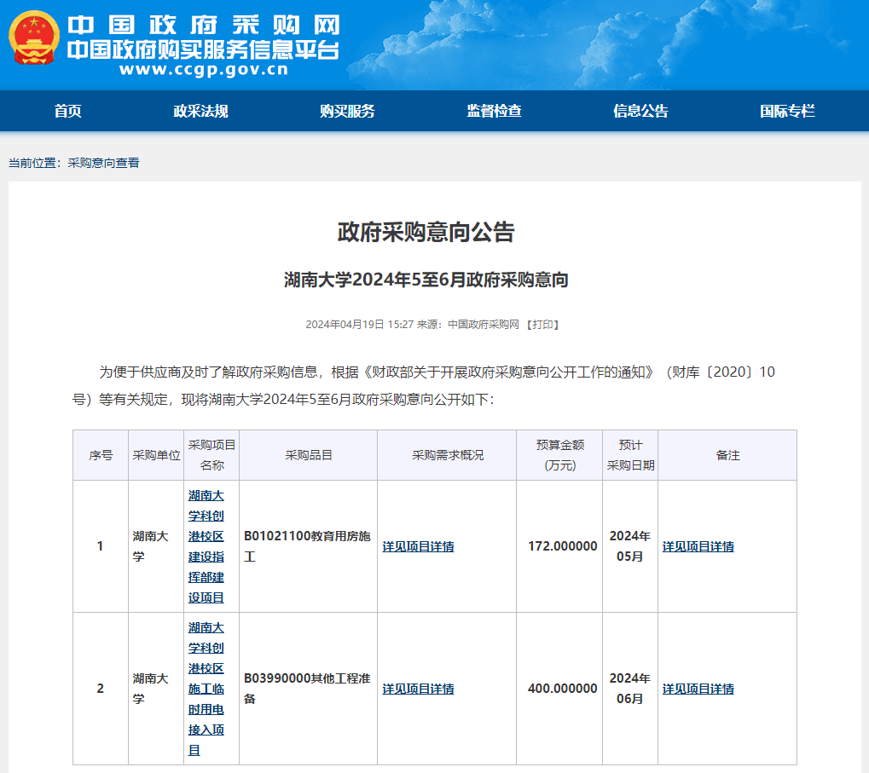
Task: Open the 购买服务 navigation menu item
Action: (x=347, y=112)
